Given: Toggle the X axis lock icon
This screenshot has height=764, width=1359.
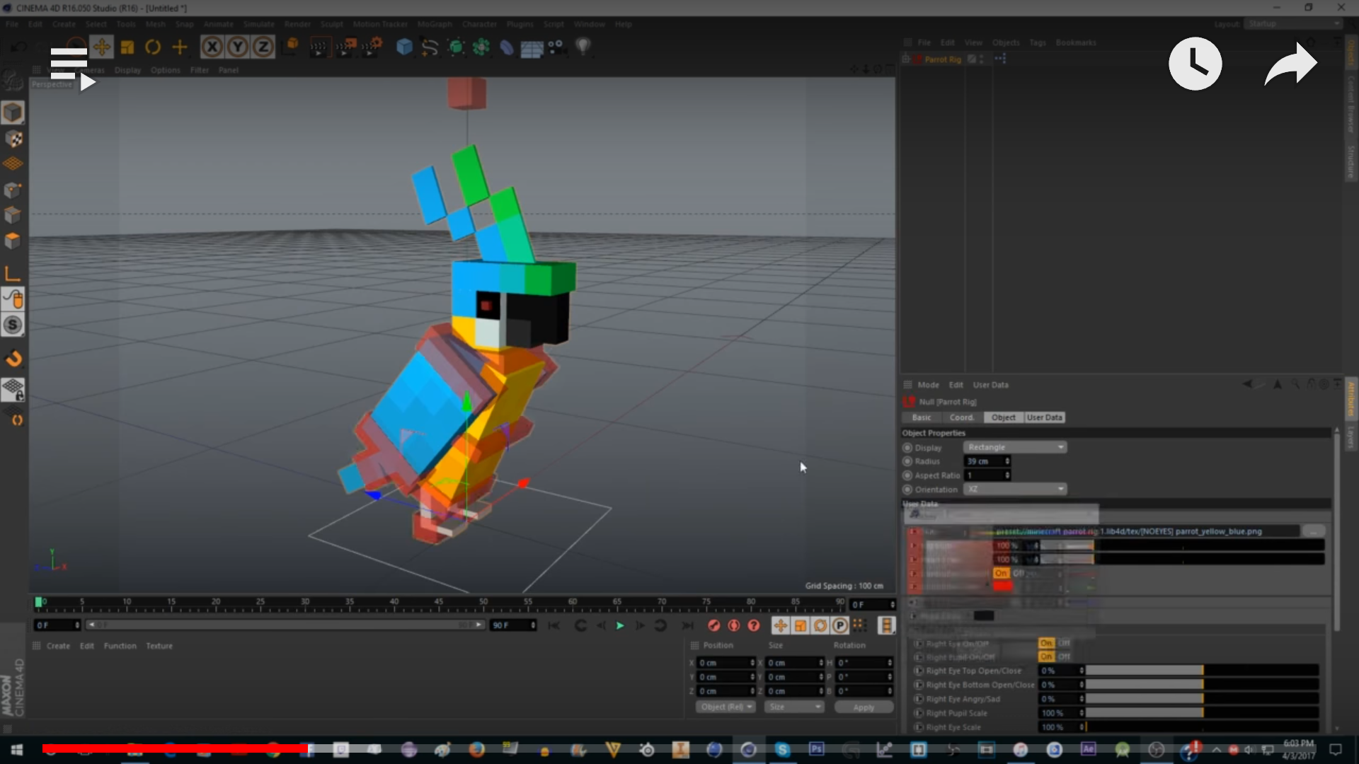Looking at the screenshot, I should tap(212, 47).
